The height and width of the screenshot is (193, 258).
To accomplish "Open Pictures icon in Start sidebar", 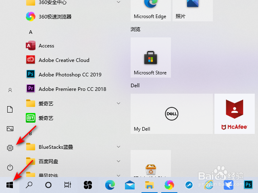I will pos(10,129).
